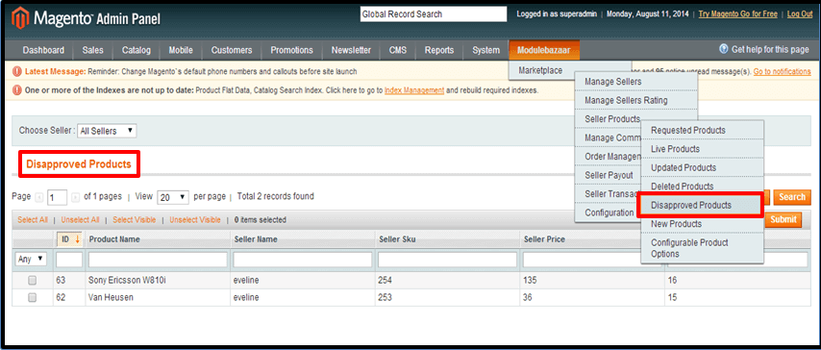Select Seller Payout menu item

click(609, 175)
